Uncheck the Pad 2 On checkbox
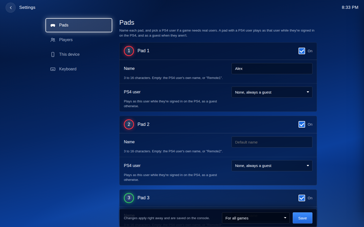This screenshot has height=227, width=364. point(302,124)
